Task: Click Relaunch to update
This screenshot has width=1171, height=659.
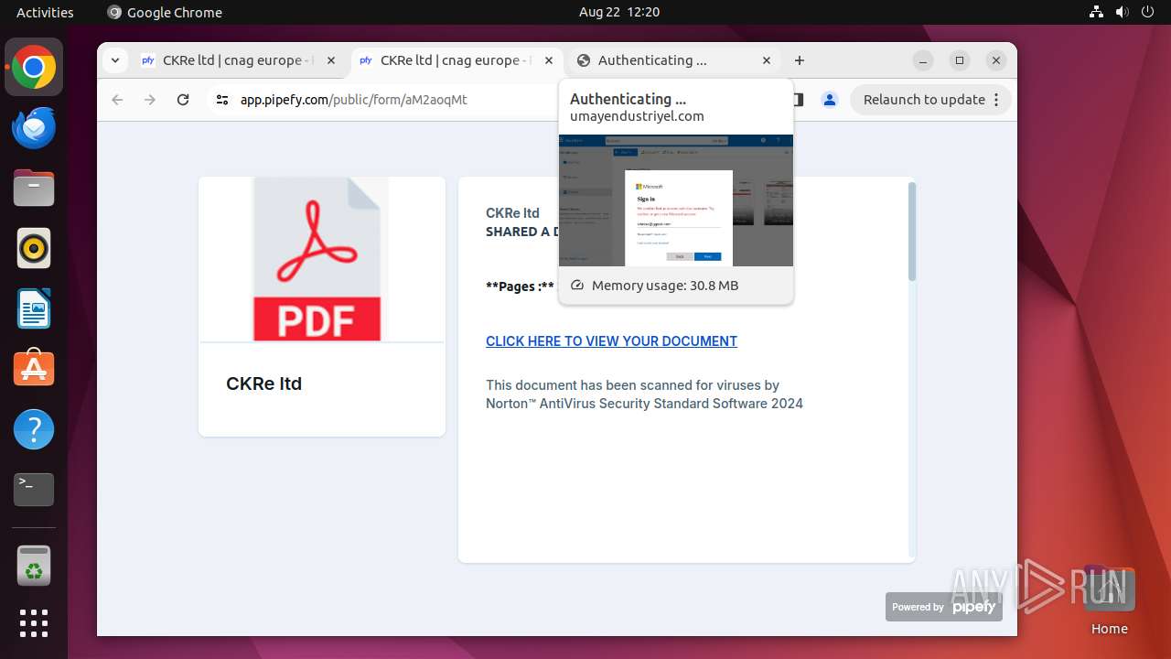Action: 924,100
